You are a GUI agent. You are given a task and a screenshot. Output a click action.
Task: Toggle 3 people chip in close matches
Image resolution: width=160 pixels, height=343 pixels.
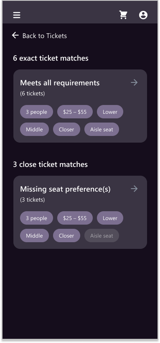[36, 218]
